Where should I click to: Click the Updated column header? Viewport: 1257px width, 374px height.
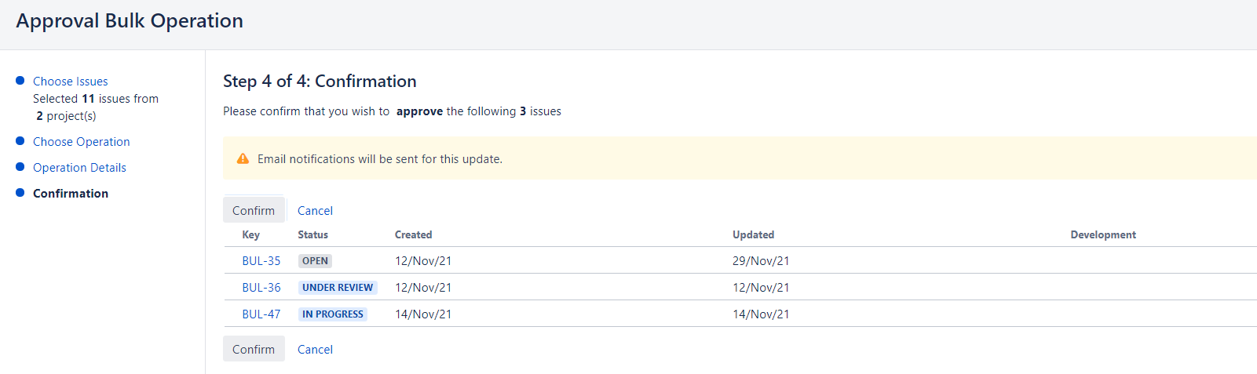(x=754, y=234)
